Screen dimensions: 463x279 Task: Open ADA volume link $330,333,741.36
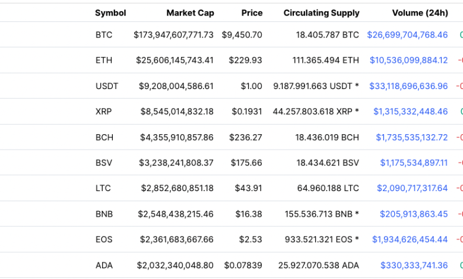pyautogui.click(x=414, y=265)
